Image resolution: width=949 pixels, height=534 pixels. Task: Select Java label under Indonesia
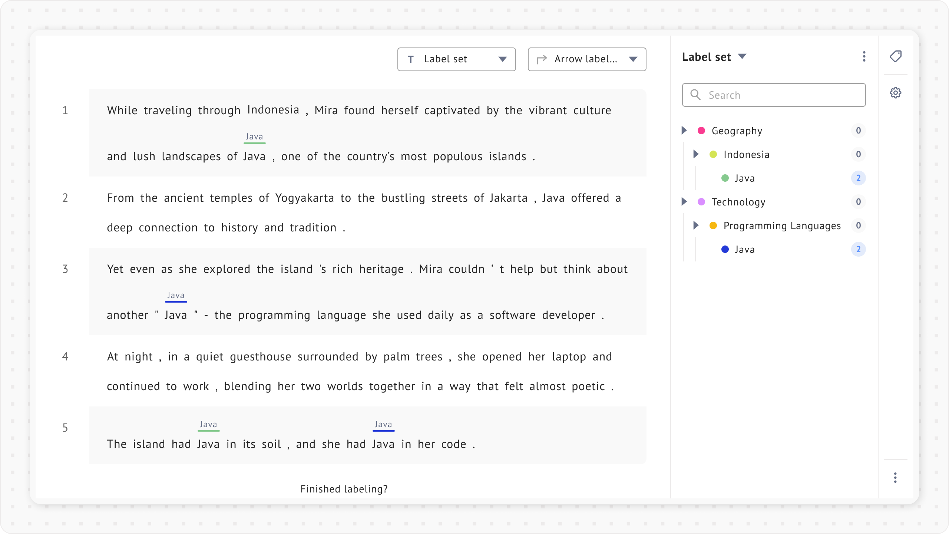click(x=744, y=178)
